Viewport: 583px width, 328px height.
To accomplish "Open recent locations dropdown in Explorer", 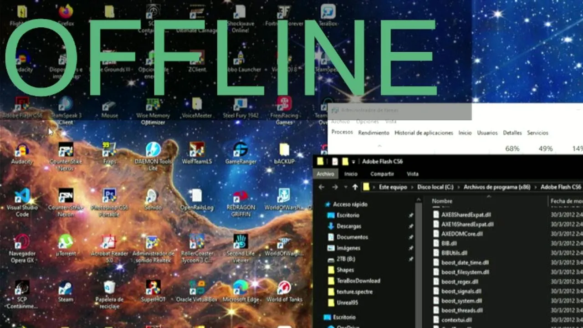I will (x=346, y=187).
